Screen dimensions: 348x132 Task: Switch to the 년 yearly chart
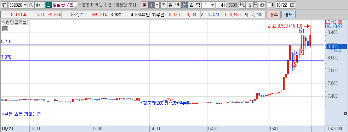coord(177,5)
